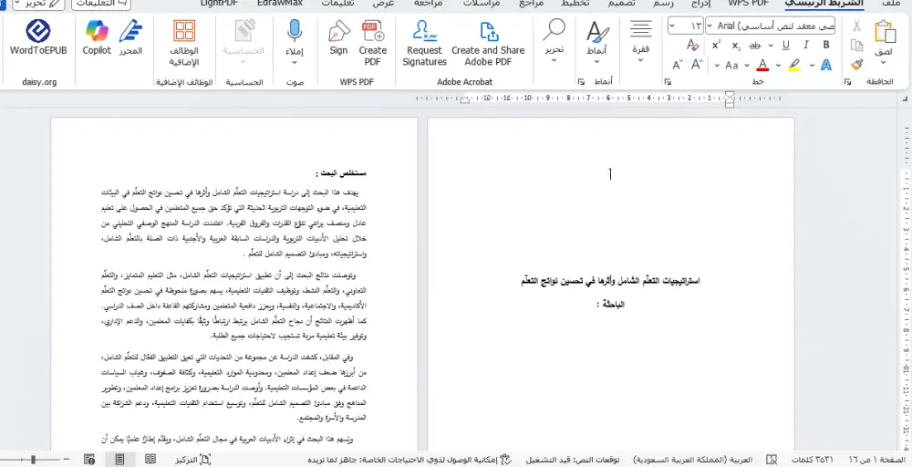Open the Editor (المحرر) pane

coord(130,37)
